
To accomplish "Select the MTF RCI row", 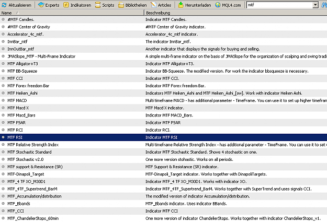I will pyautogui.click(x=163, y=130).
